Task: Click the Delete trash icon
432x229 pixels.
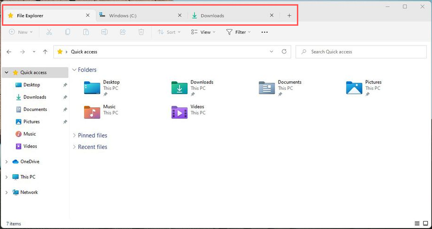Action: pos(141,32)
